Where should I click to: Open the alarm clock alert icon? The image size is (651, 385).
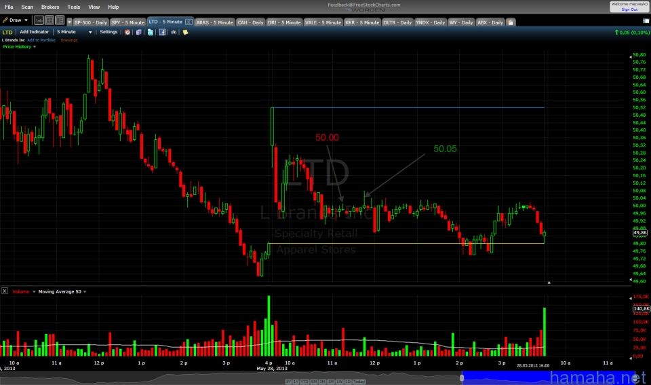point(127,32)
